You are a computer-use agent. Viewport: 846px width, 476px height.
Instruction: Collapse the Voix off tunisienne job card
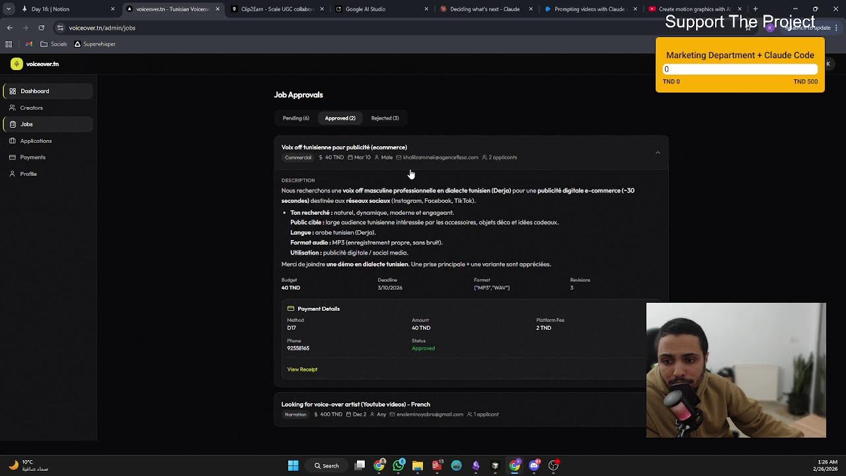[658, 153]
